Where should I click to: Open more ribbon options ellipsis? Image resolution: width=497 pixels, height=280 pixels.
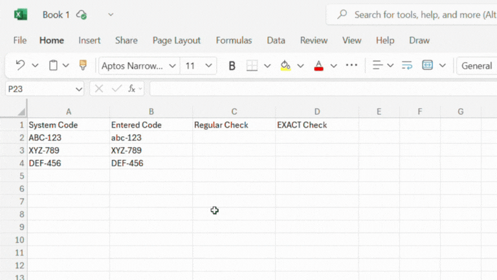tap(351, 65)
